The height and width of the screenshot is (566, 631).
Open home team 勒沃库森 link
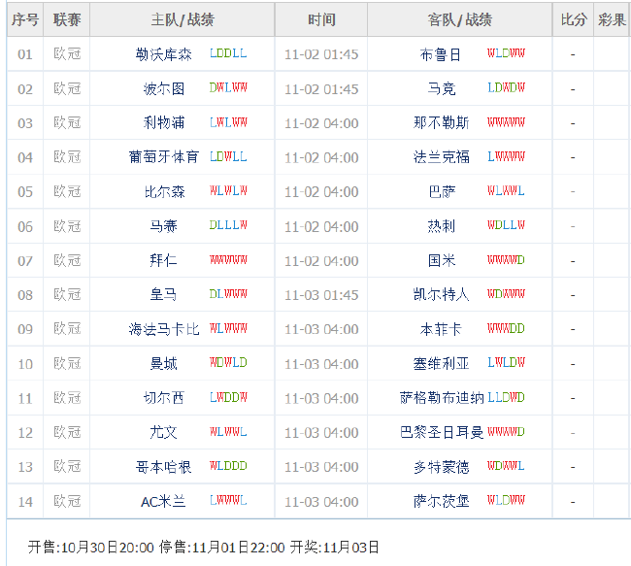(163, 54)
